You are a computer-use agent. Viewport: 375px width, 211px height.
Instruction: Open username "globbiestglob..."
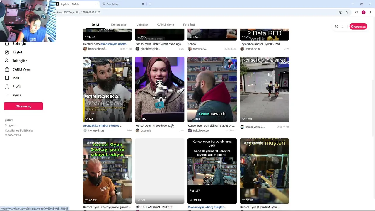tap(150, 49)
